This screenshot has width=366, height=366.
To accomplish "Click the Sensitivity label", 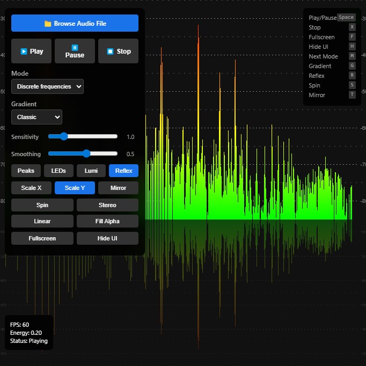I will 25,137.
